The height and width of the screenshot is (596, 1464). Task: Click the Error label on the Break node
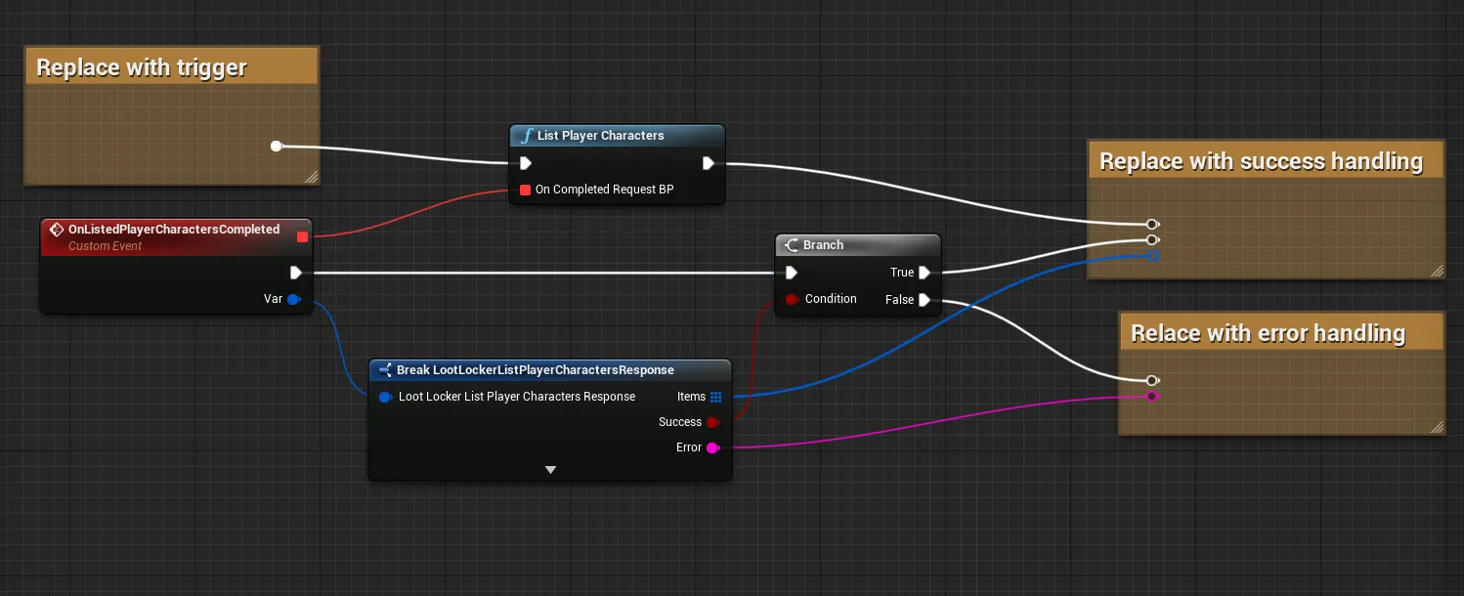tap(689, 447)
